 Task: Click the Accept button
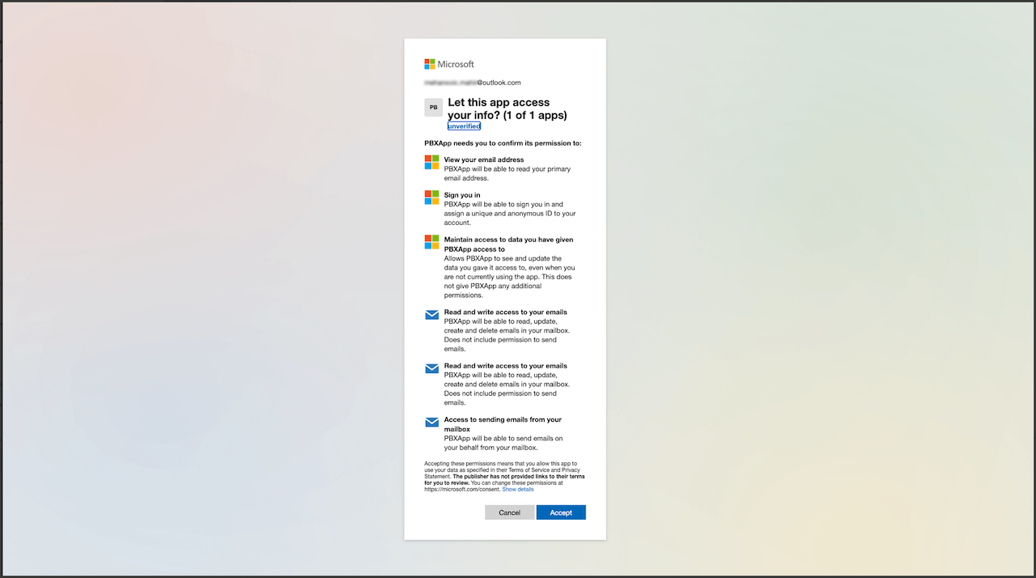point(561,512)
